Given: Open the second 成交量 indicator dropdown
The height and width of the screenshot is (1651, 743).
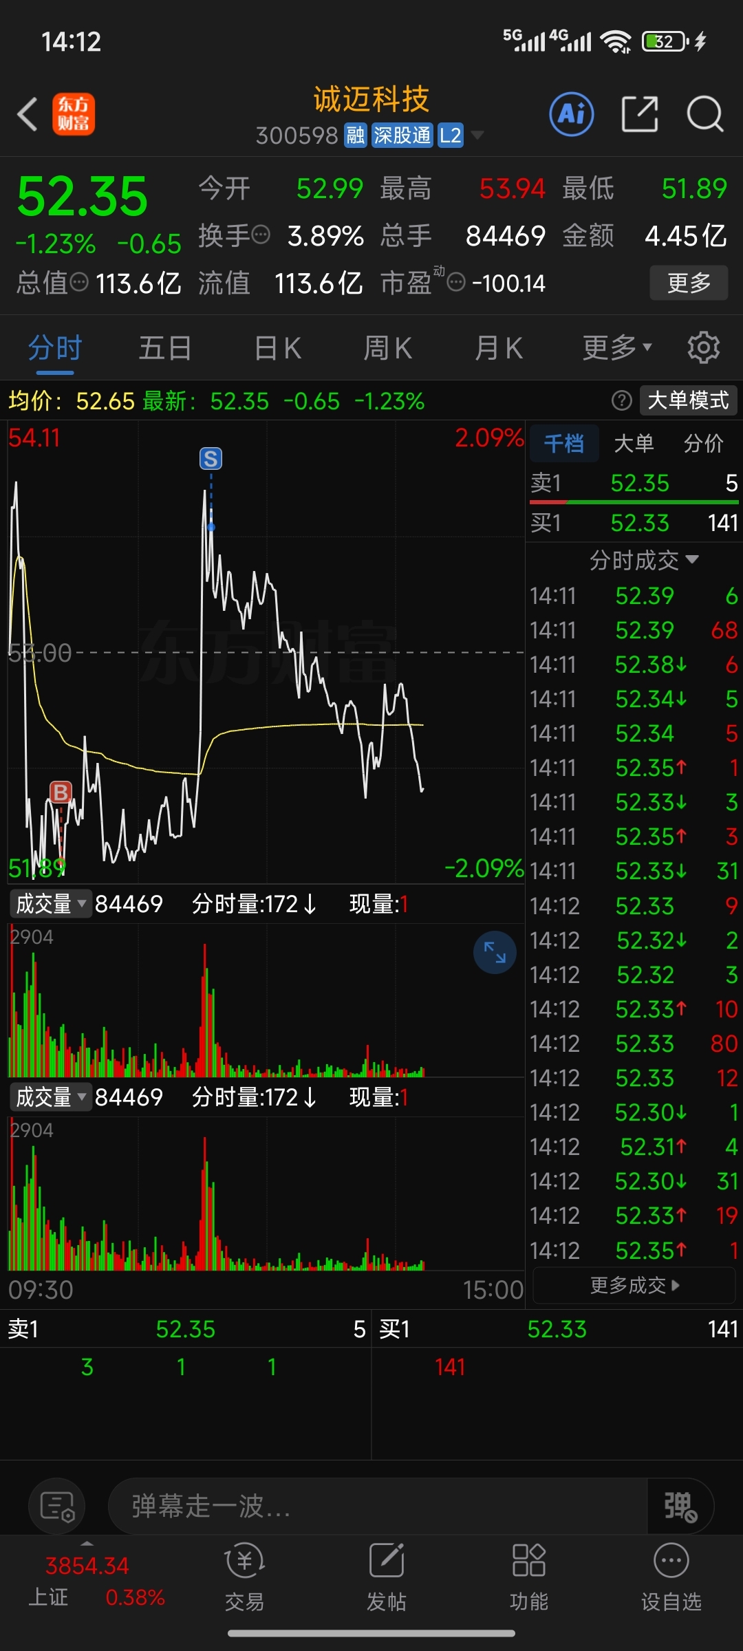Looking at the screenshot, I should tap(50, 1097).
